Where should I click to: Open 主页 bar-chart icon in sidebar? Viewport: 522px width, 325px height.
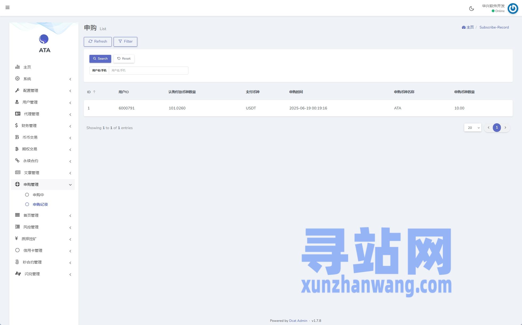pyautogui.click(x=17, y=67)
